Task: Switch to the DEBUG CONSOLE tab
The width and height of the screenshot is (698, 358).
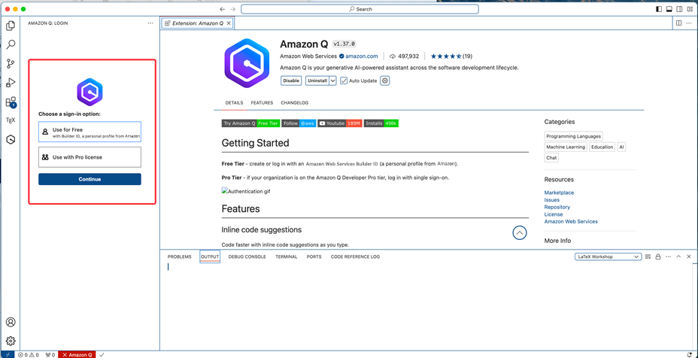Action: click(x=247, y=257)
